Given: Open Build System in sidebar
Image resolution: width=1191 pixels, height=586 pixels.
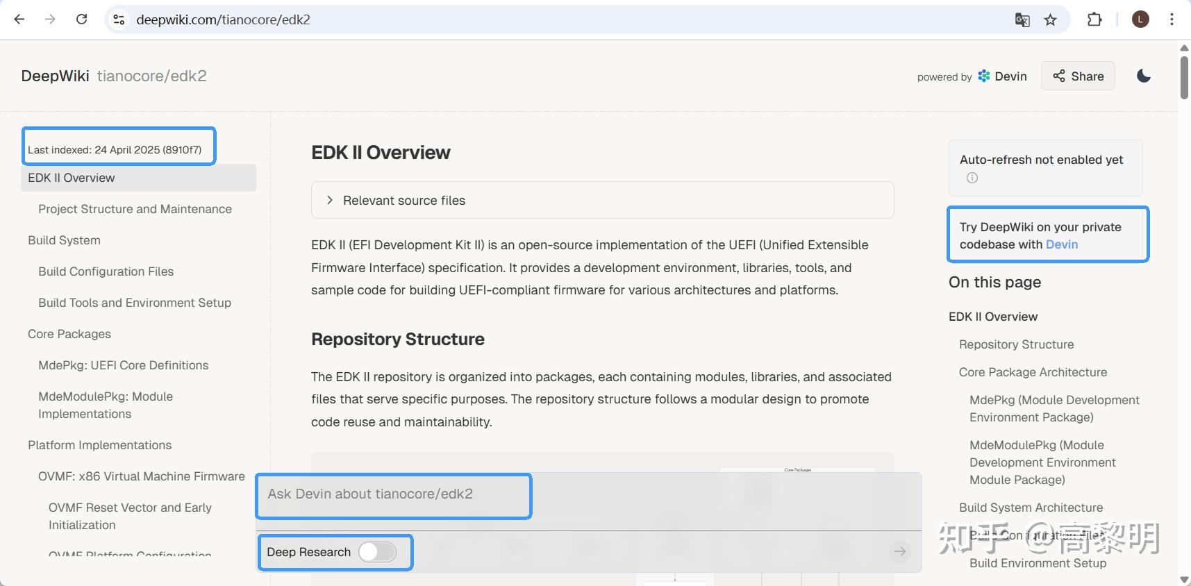Looking at the screenshot, I should [64, 240].
